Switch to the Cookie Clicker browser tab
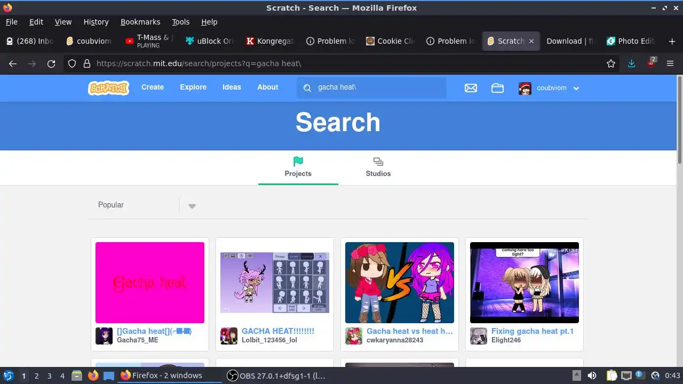 [x=391, y=41]
